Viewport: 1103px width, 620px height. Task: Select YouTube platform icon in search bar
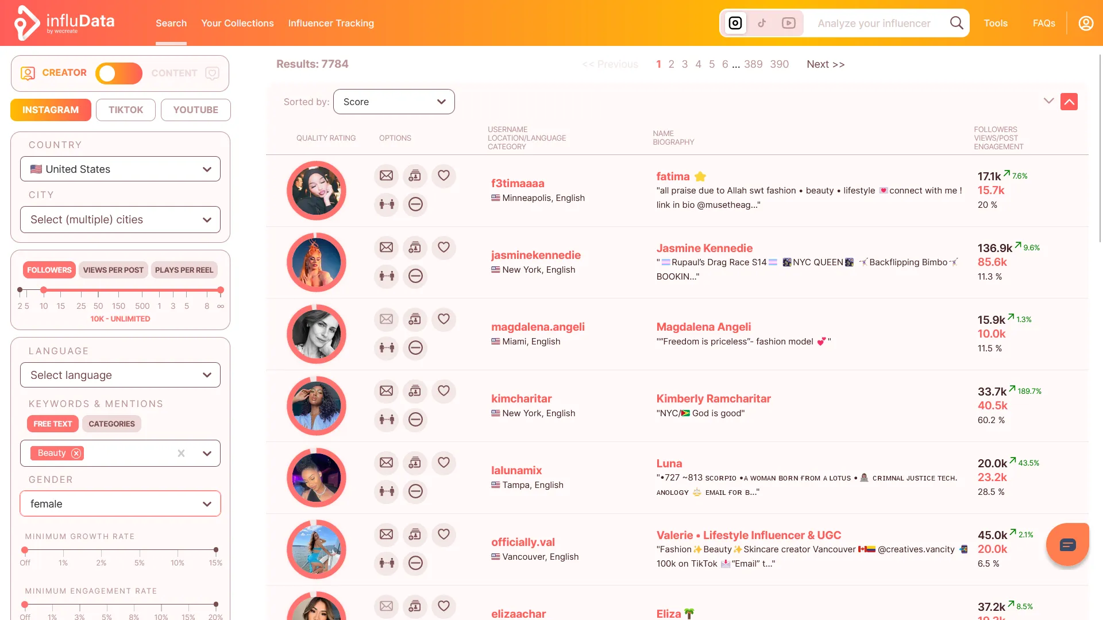[x=789, y=23]
